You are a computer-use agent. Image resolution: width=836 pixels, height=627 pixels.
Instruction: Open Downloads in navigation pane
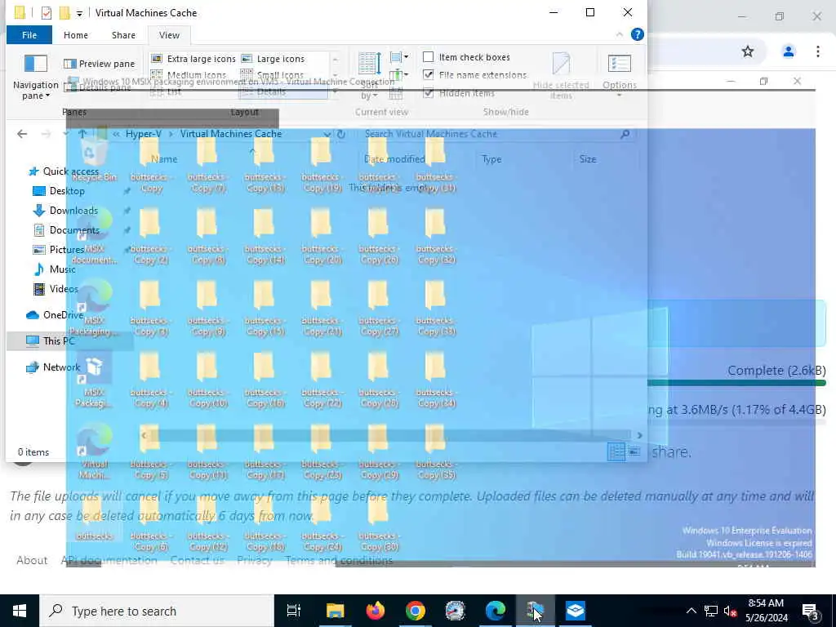point(73,211)
